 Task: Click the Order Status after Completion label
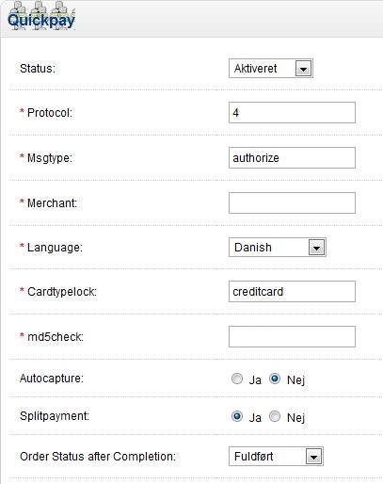(x=98, y=456)
